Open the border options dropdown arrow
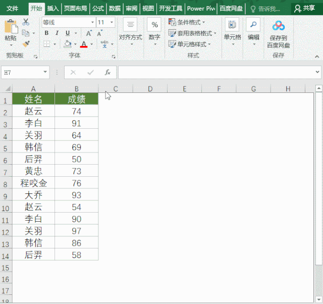This screenshot has width=323, height=304. click(x=55, y=44)
